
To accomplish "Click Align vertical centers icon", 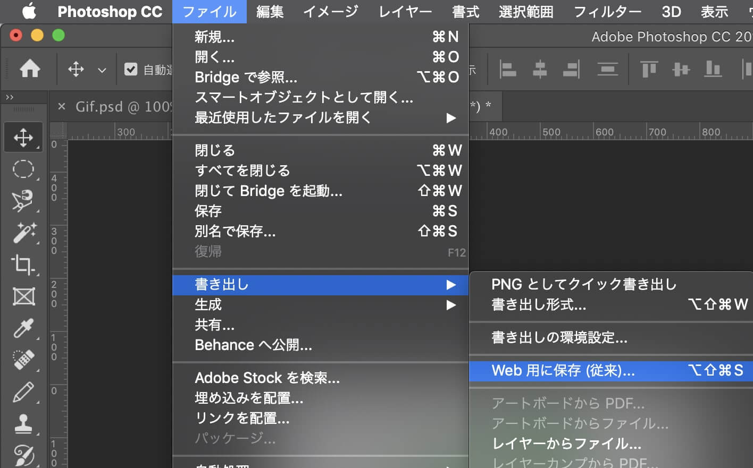I will point(681,69).
